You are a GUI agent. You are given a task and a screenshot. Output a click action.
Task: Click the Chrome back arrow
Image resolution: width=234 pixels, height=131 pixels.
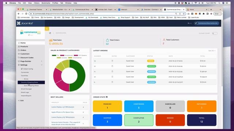click(19, 14)
